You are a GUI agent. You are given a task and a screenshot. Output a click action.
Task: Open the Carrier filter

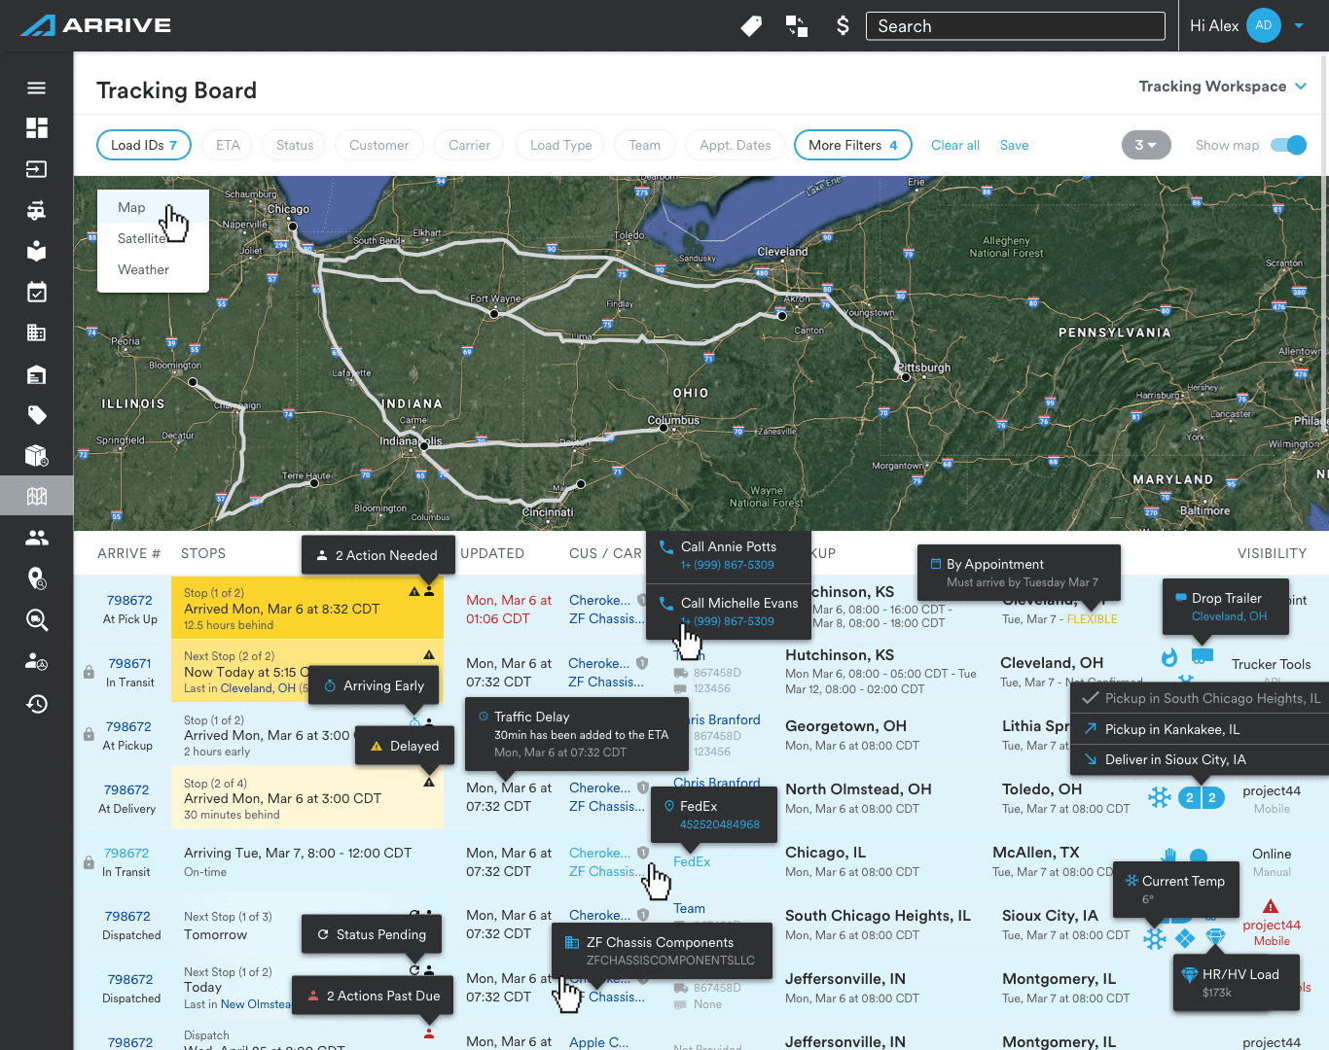click(469, 145)
